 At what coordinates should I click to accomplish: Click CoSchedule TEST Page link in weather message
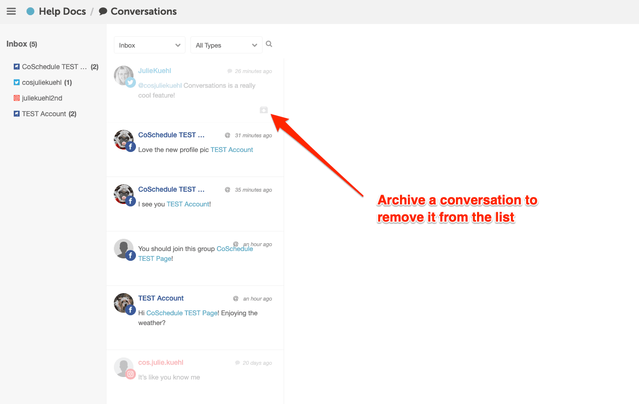click(x=182, y=313)
